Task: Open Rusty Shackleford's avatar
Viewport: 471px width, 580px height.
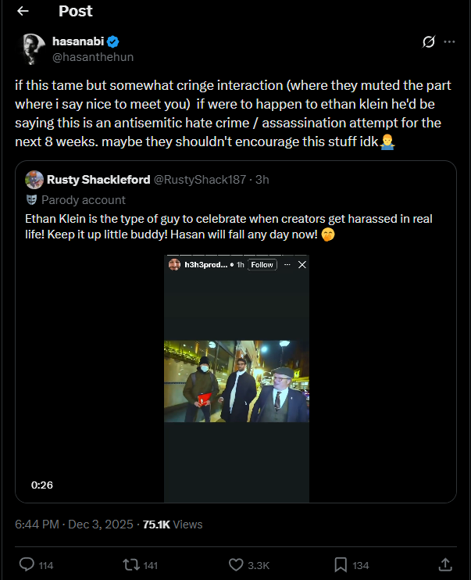Action: pyautogui.click(x=34, y=180)
